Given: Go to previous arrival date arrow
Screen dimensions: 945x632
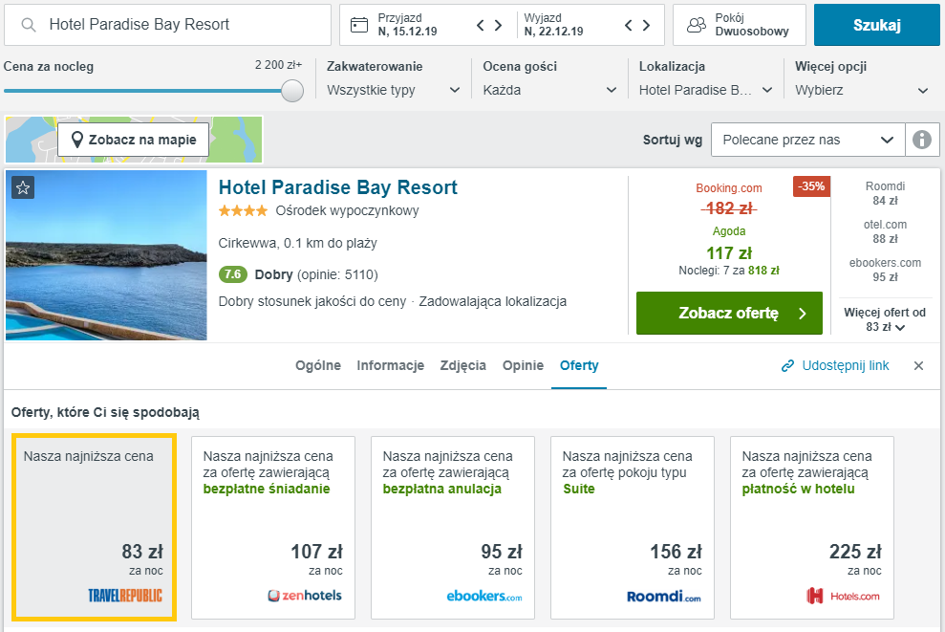Looking at the screenshot, I should click(481, 25).
